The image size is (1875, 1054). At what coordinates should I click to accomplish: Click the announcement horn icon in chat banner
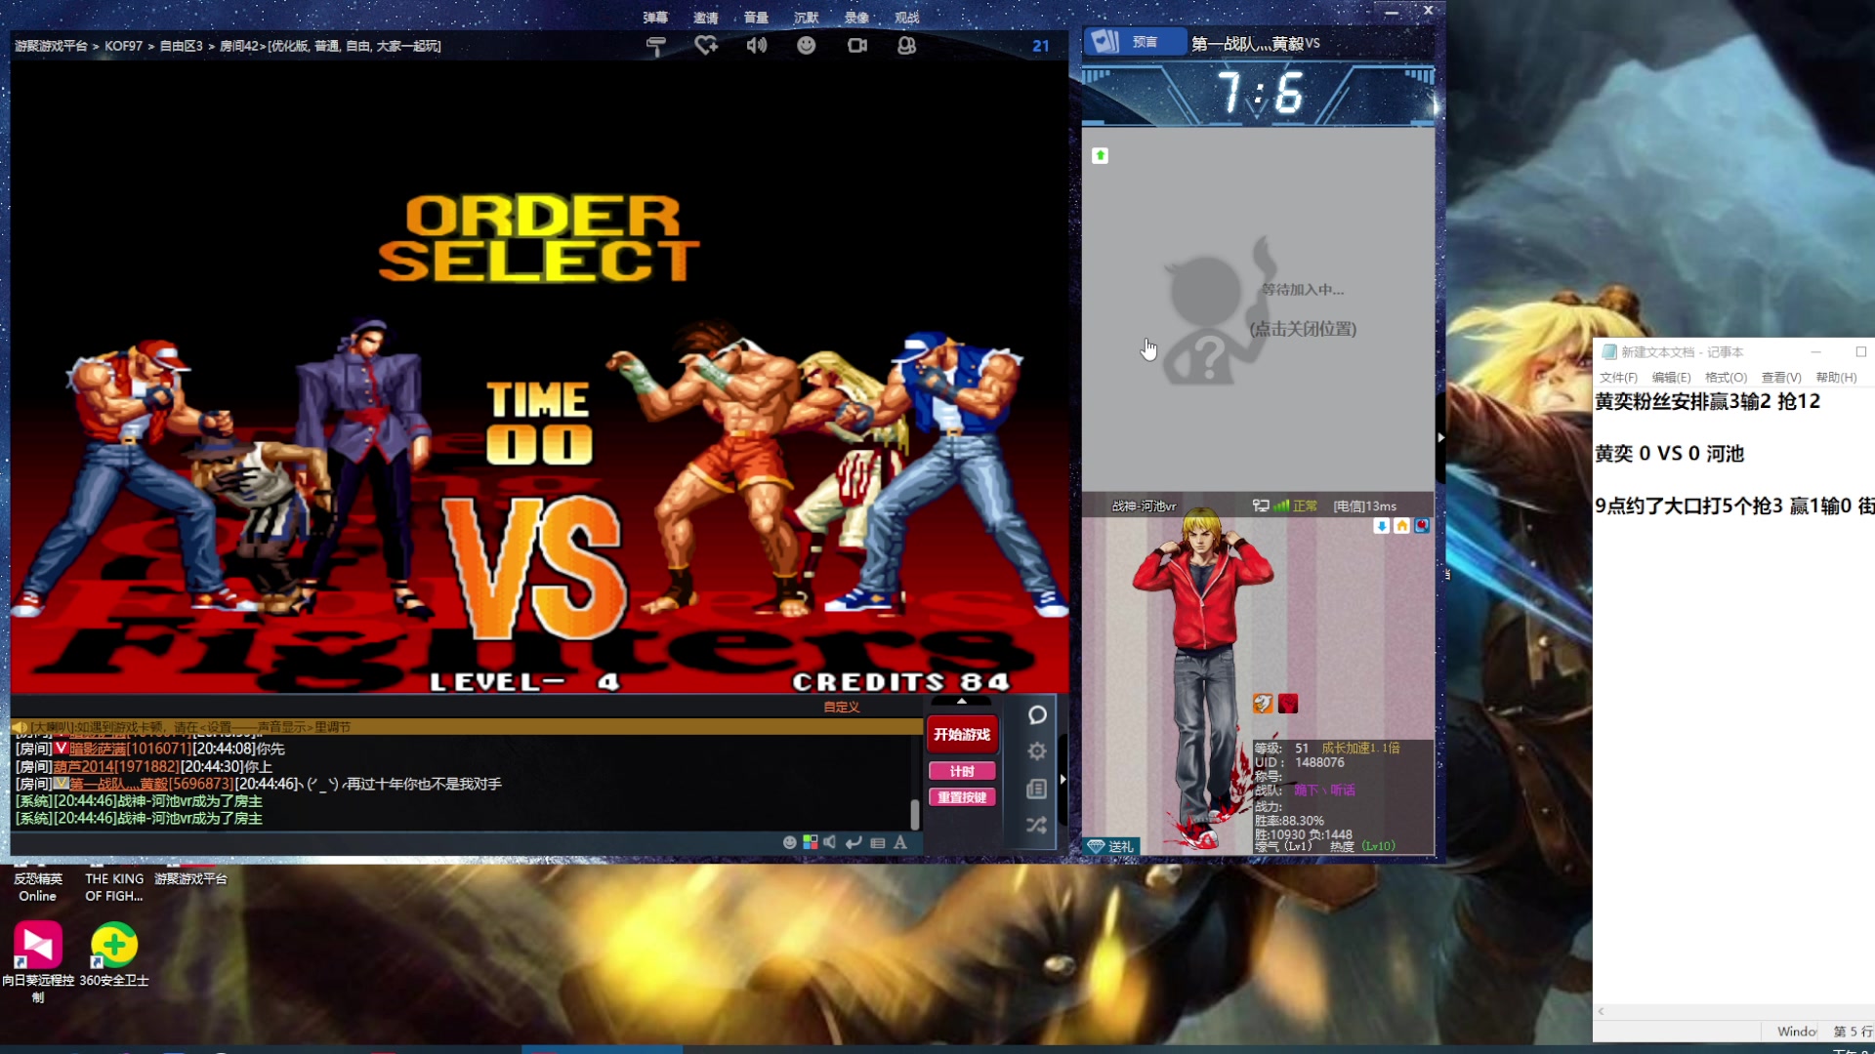19,727
